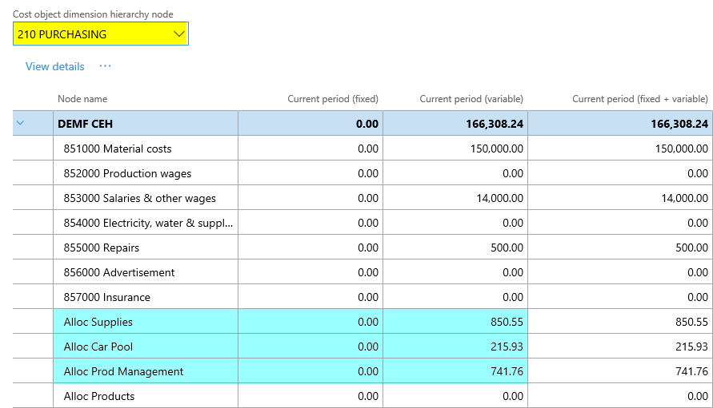Click Current period (fixed) column header

(333, 99)
